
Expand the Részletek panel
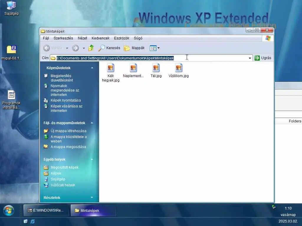pos(92,197)
